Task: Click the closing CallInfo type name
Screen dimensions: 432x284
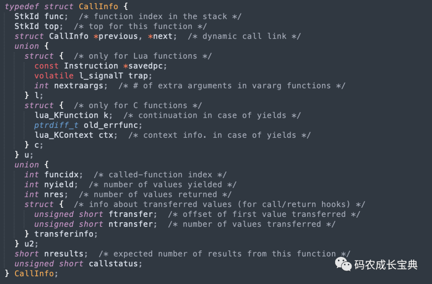Action: [x=34, y=274]
